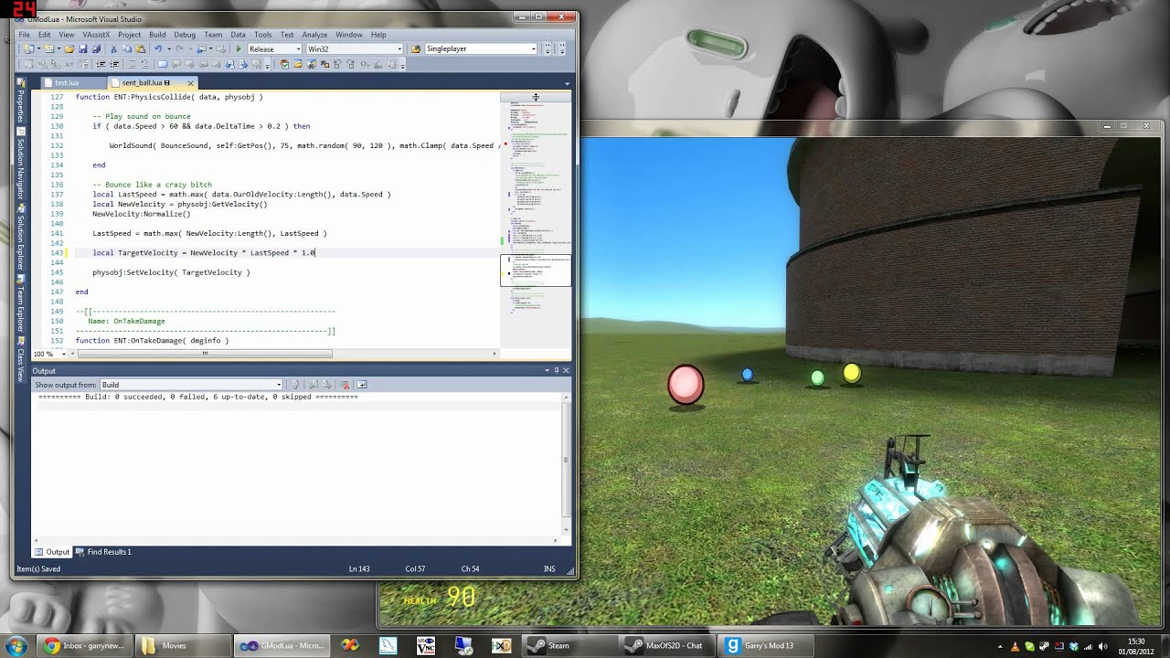Open the Tools menu

(x=263, y=35)
